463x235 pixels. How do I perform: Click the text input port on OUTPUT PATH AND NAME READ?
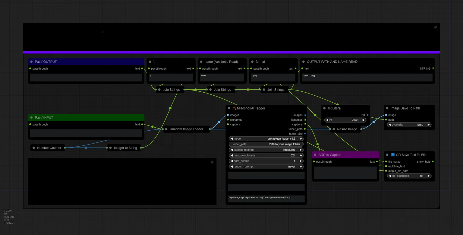tap(303, 68)
